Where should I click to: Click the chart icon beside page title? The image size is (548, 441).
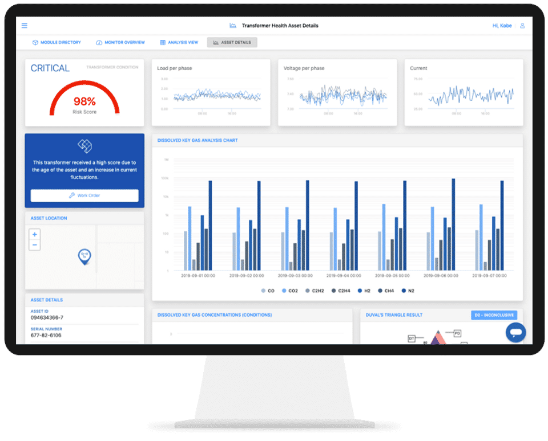pos(233,26)
